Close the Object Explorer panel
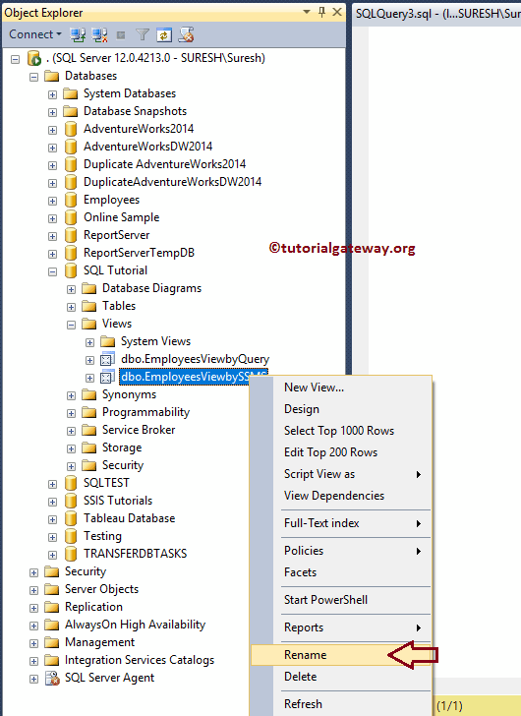The width and height of the screenshot is (521, 716). pyautogui.click(x=337, y=13)
